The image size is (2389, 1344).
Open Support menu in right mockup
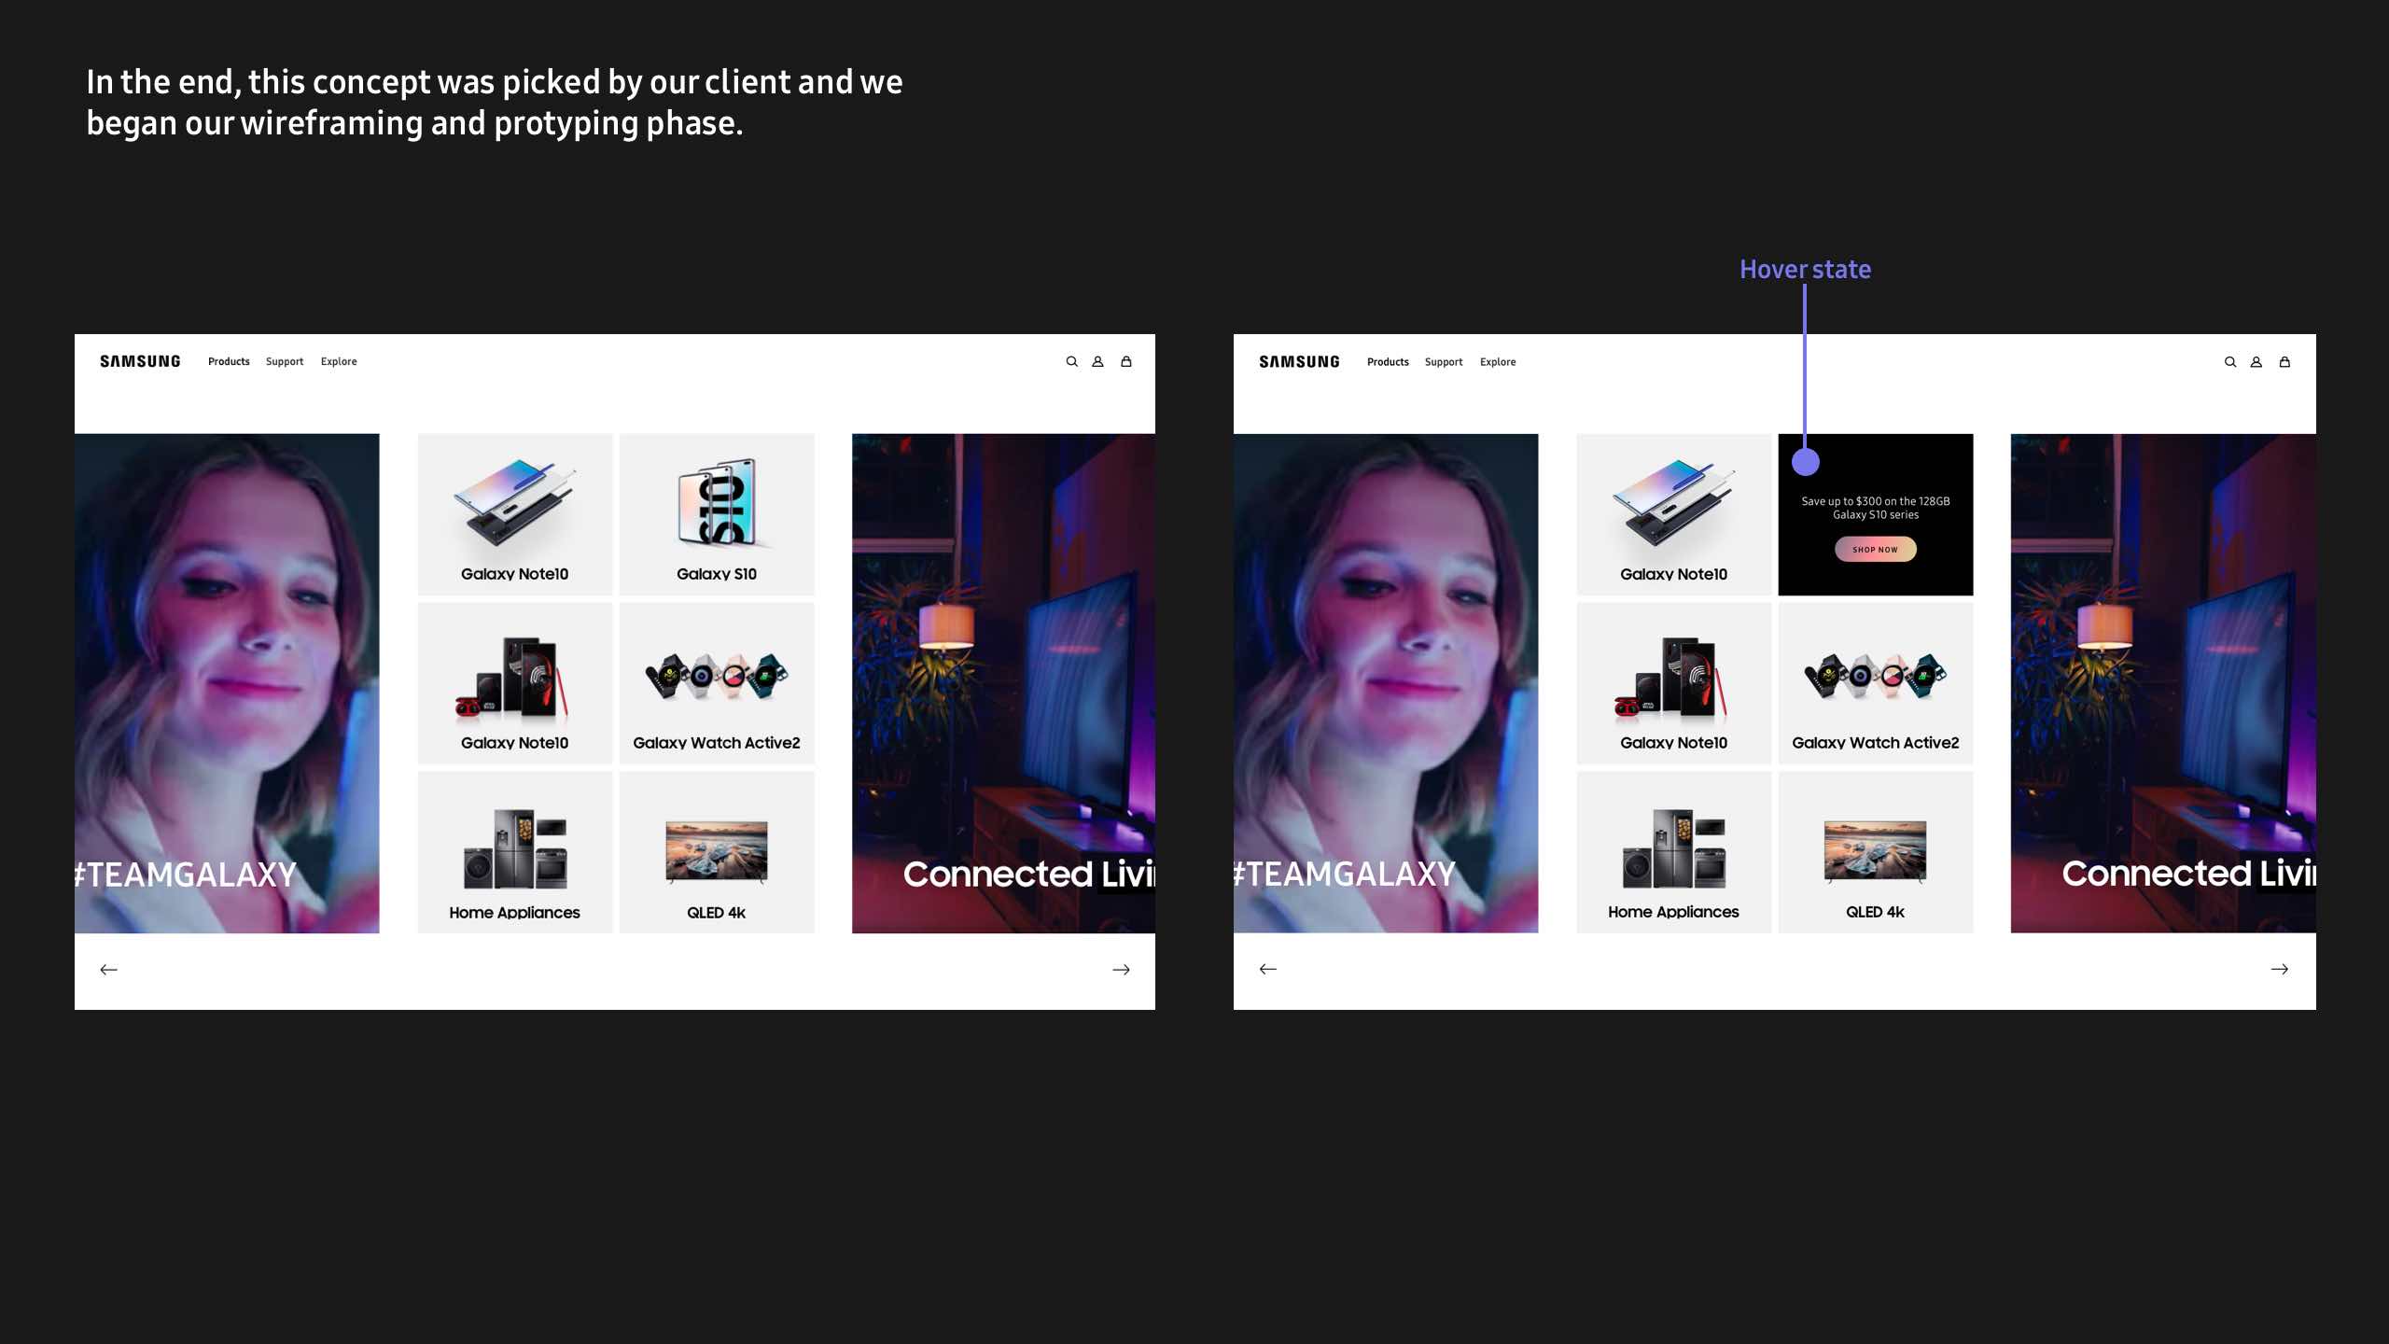(1444, 362)
